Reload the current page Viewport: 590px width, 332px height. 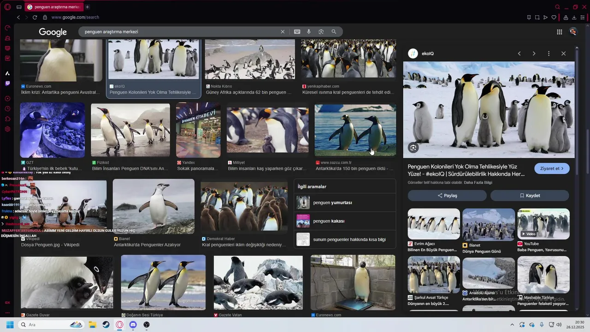tap(35, 18)
